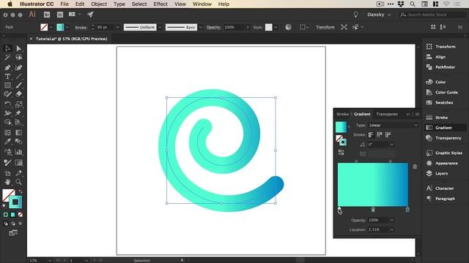Activate stroke box in Gradient panel

pyautogui.click(x=343, y=142)
